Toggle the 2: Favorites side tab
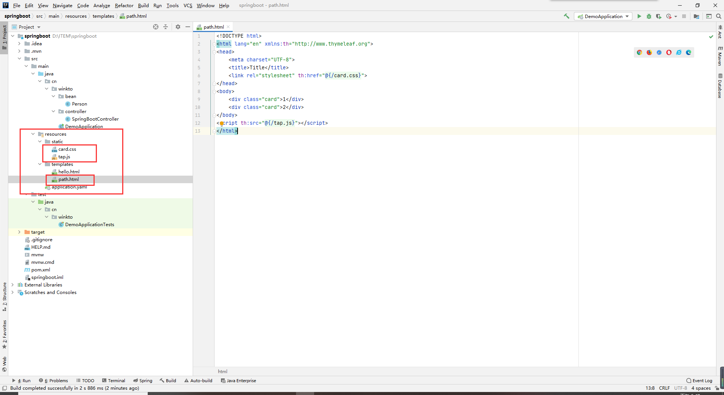The image size is (724, 395). tap(4, 334)
